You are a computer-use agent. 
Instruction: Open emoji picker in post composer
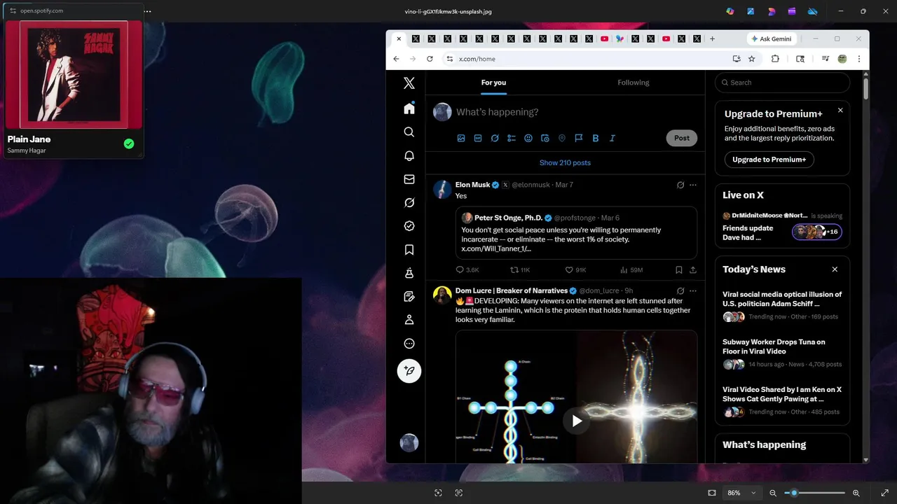click(x=528, y=139)
